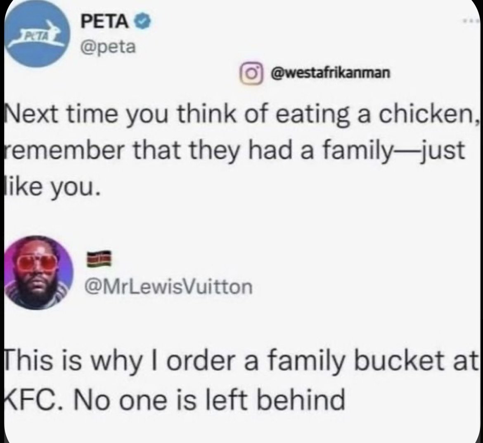Click the Kenya flag emoji
This screenshot has width=483, height=443.
[x=99, y=259]
